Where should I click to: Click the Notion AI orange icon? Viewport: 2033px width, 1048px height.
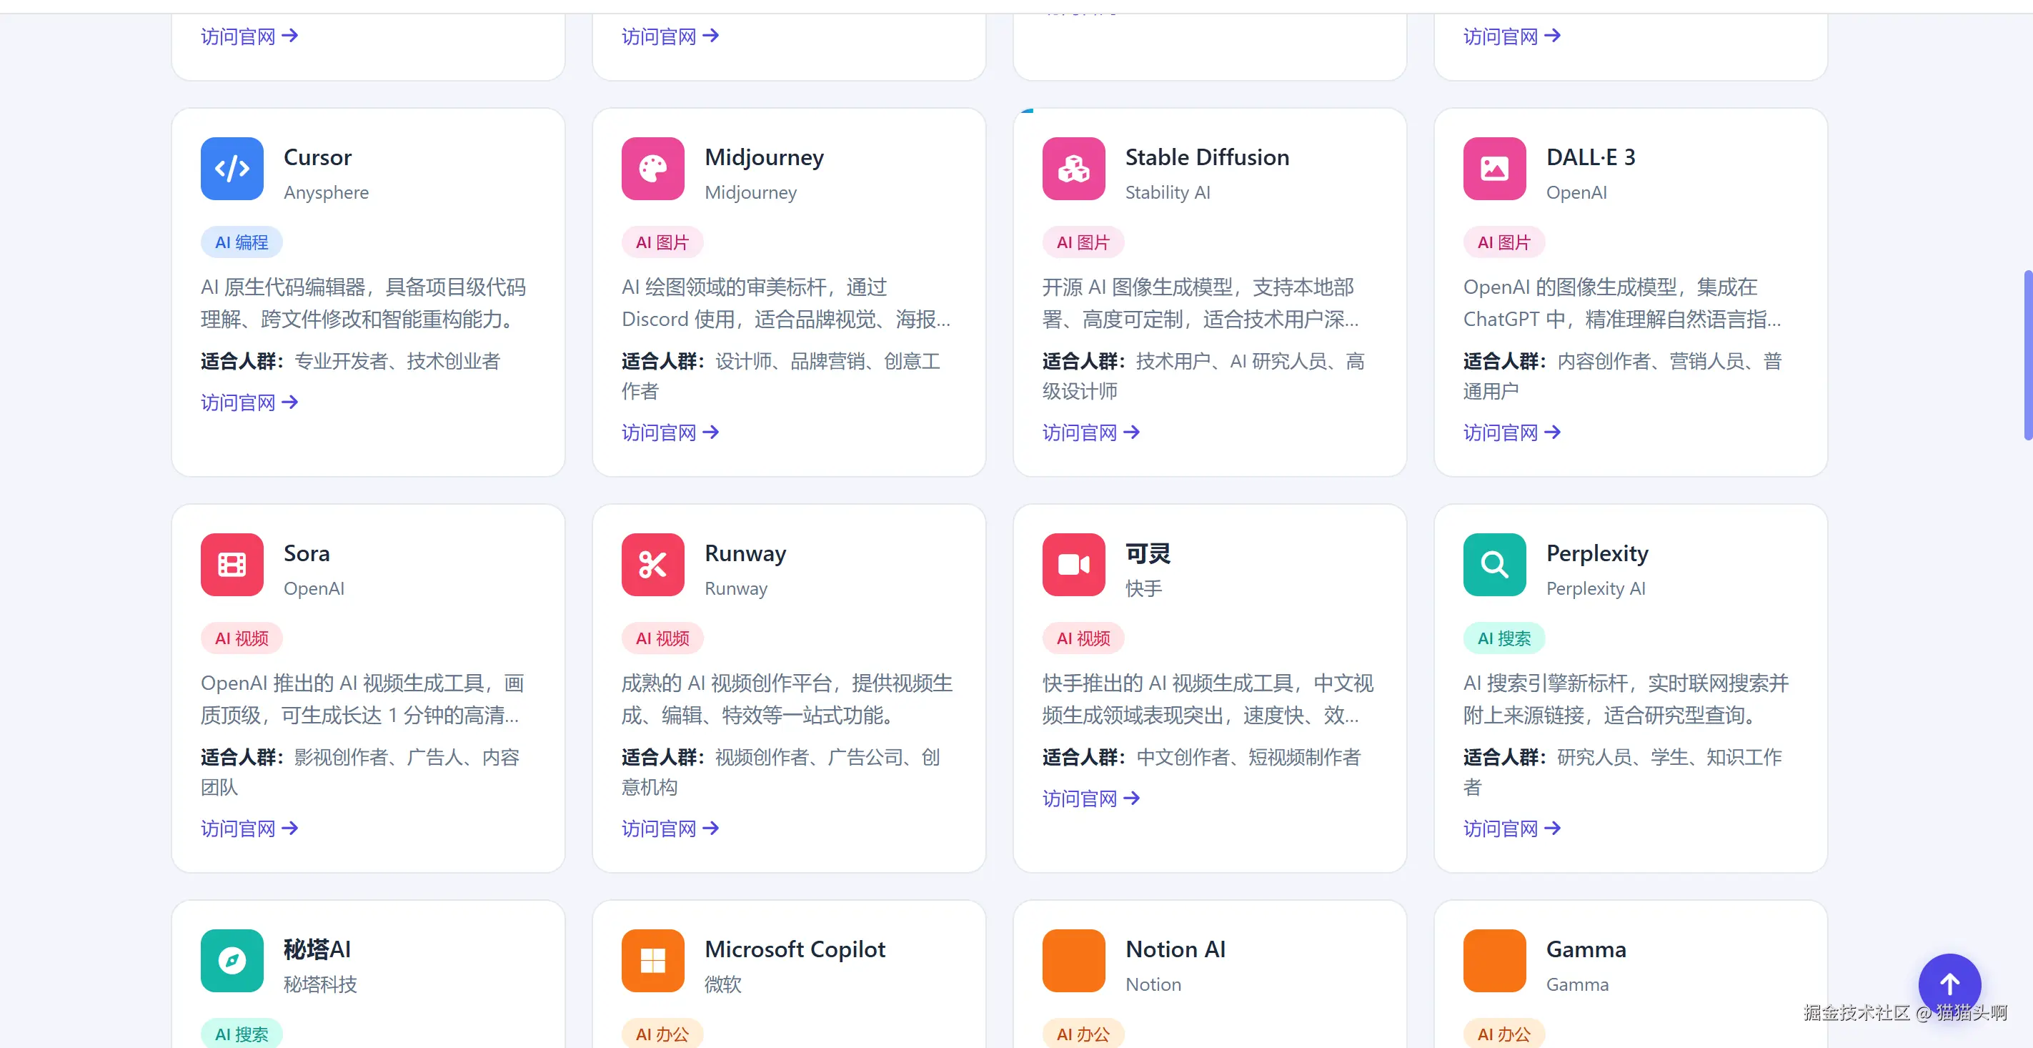tap(1073, 960)
